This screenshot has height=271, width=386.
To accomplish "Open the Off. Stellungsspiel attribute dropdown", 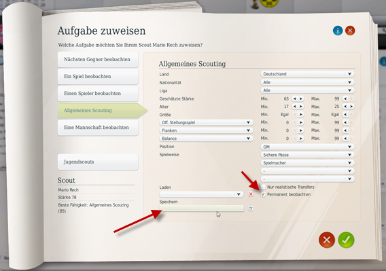I will [x=207, y=122].
